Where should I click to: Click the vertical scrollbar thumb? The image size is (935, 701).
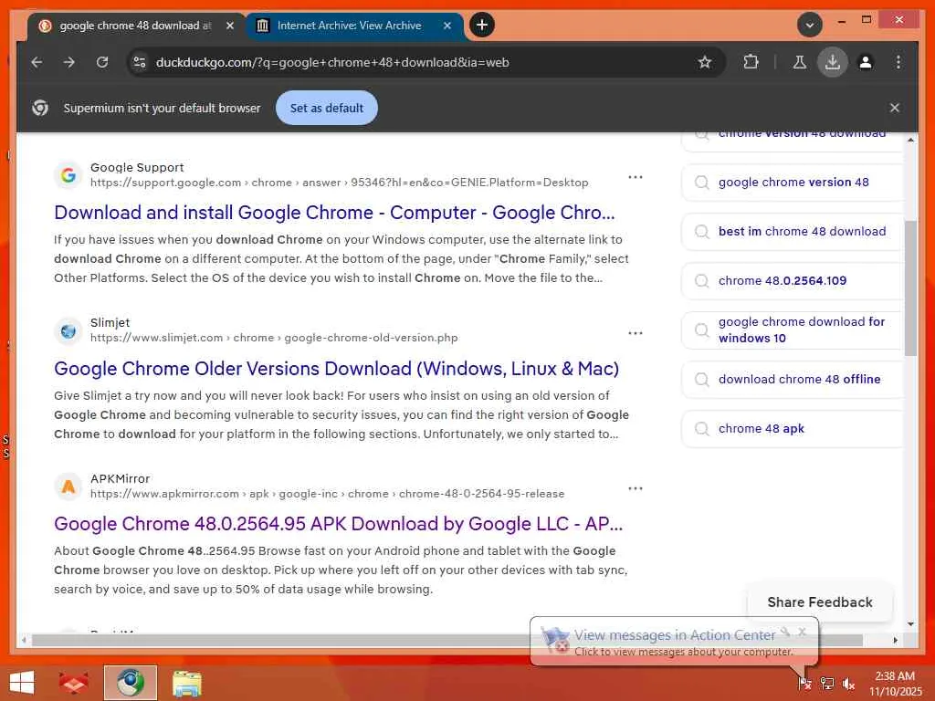tap(910, 288)
